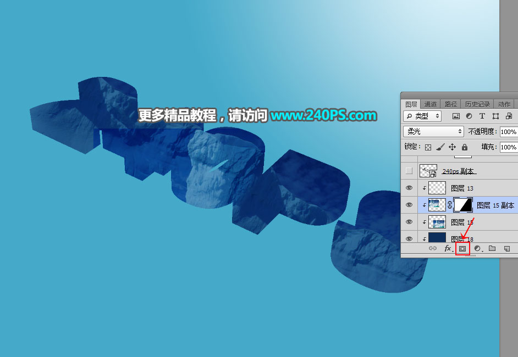Open the 动作 tab
The width and height of the screenshot is (518, 357).
tap(504, 104)
